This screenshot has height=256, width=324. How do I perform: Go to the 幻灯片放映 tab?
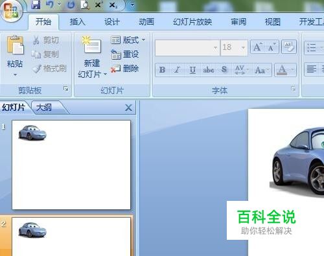(192, 22)
